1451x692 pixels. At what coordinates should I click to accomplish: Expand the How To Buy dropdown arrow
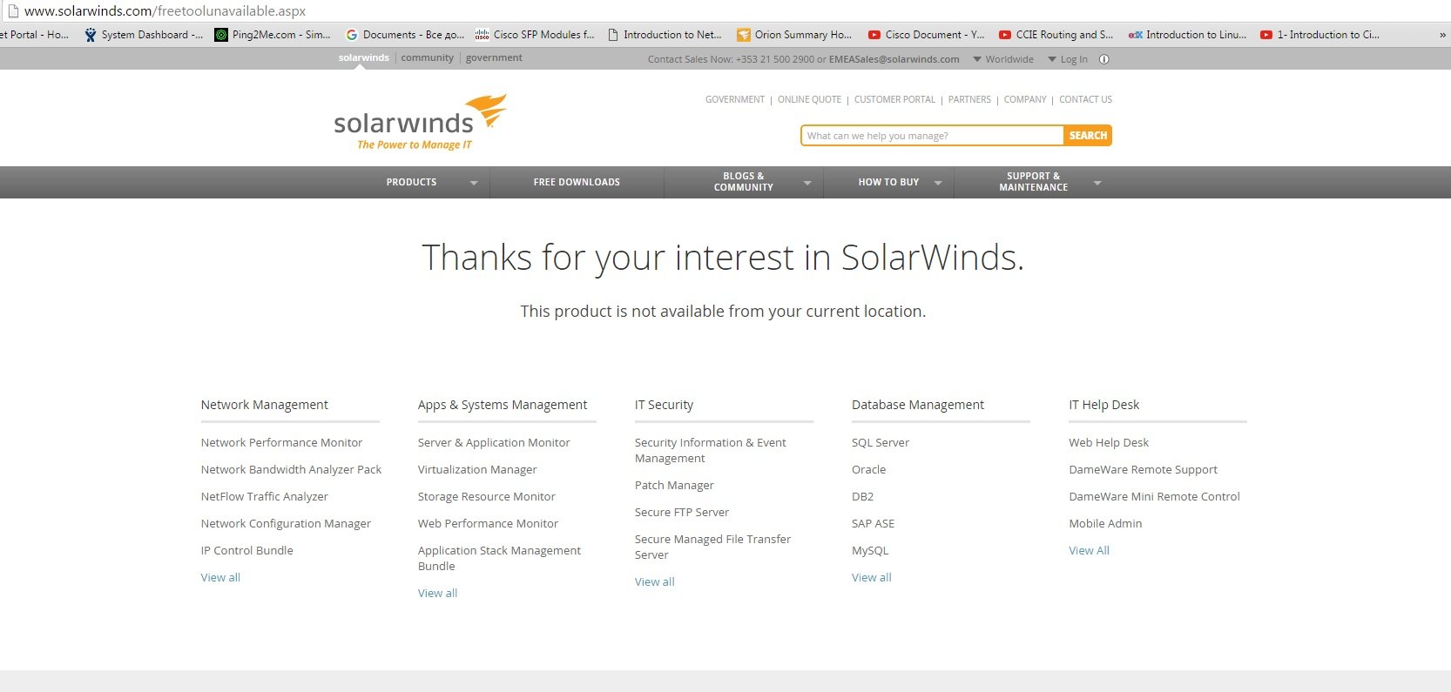click(938, 183)
